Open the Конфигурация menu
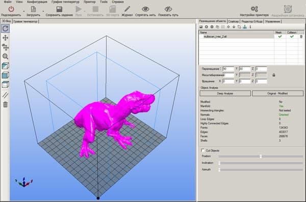This screenshot has height=202, width=306. [37, 2]
